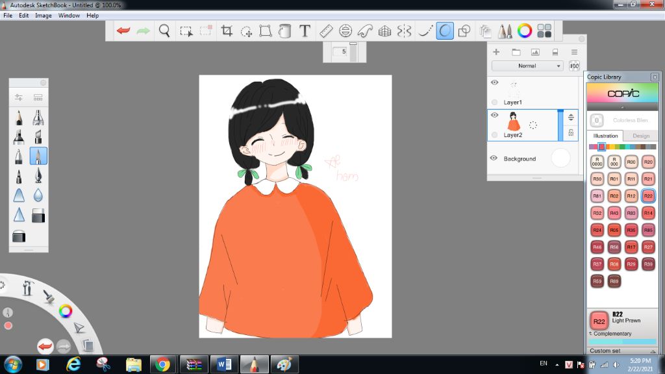Hide Layer1 using its eye icon
The height and width of the screenshot is (374, 665).
(494, 82)
